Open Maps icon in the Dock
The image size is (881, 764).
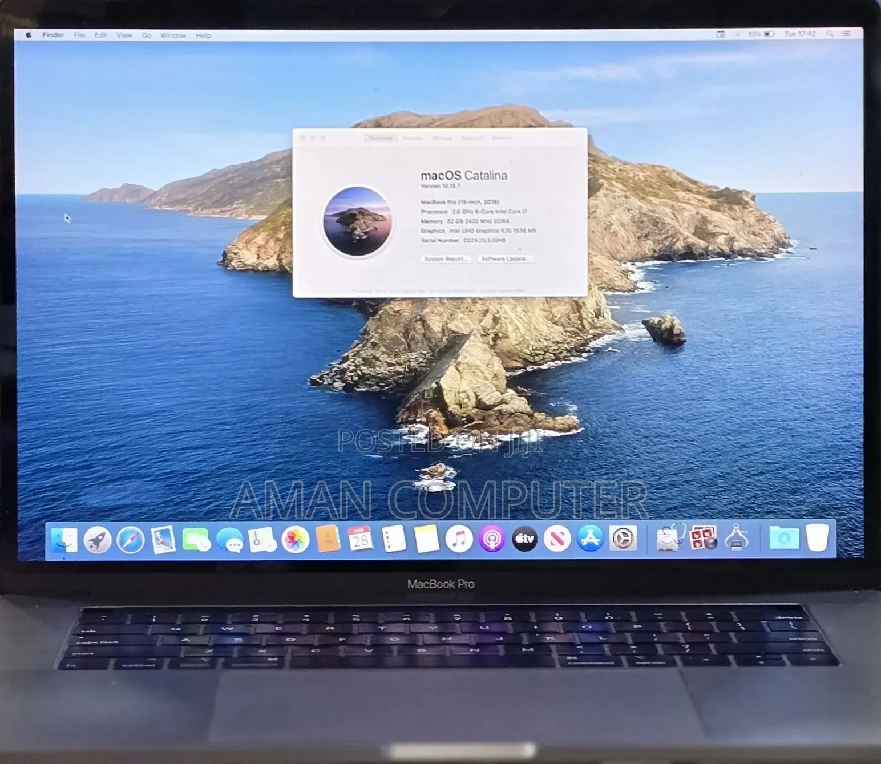point(262,540)
